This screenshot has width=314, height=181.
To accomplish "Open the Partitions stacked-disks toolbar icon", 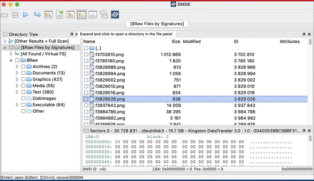I will tap(15, 15).
